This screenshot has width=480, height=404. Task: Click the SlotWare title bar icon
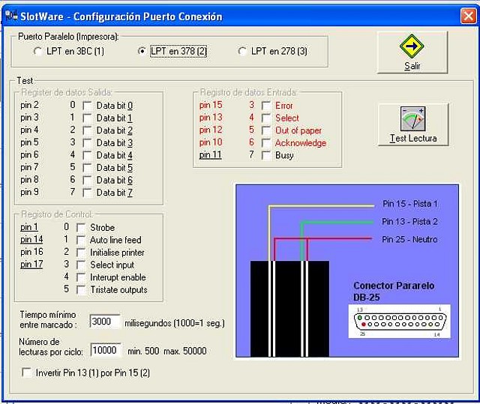coord(12,16)
